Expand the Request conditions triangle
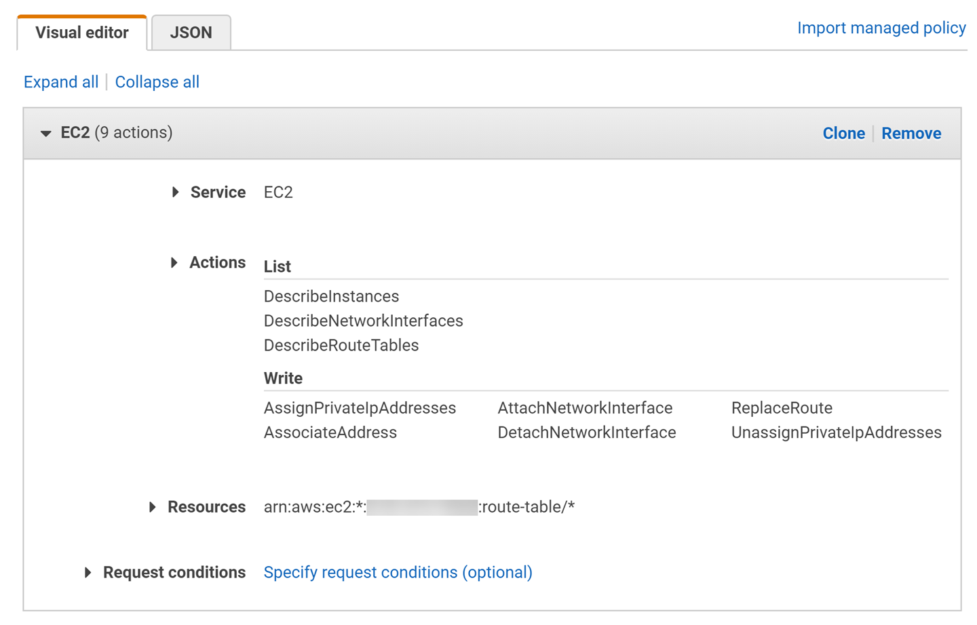The height and width of the screenshot is (625, 977). pyautogui.click(x=88, y=573)
